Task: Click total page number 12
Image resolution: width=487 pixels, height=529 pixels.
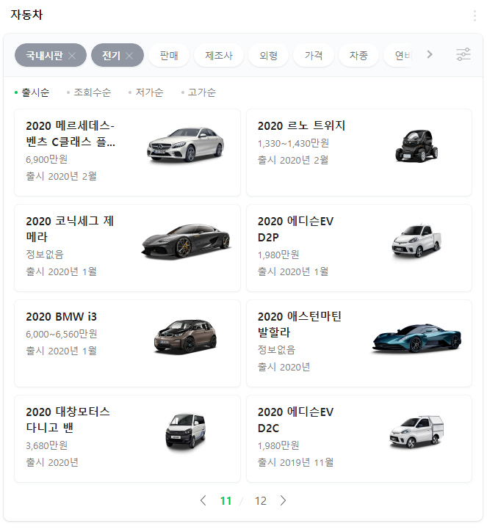Action: point(260,501)
